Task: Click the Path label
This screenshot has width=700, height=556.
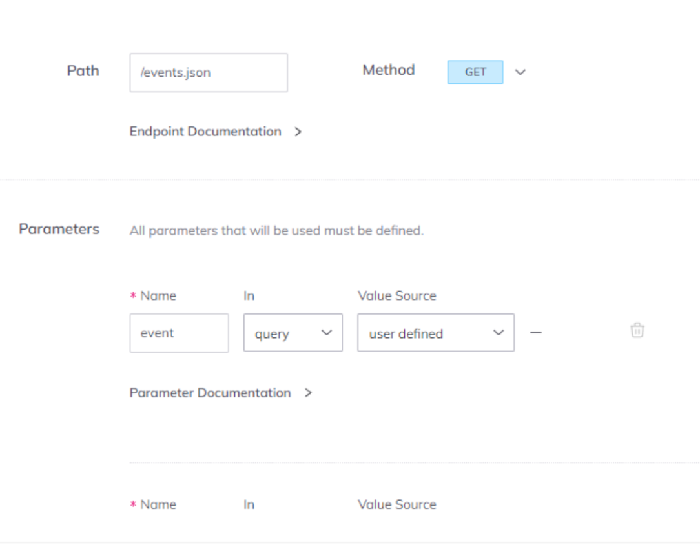Action: click(x=83, y=71)
